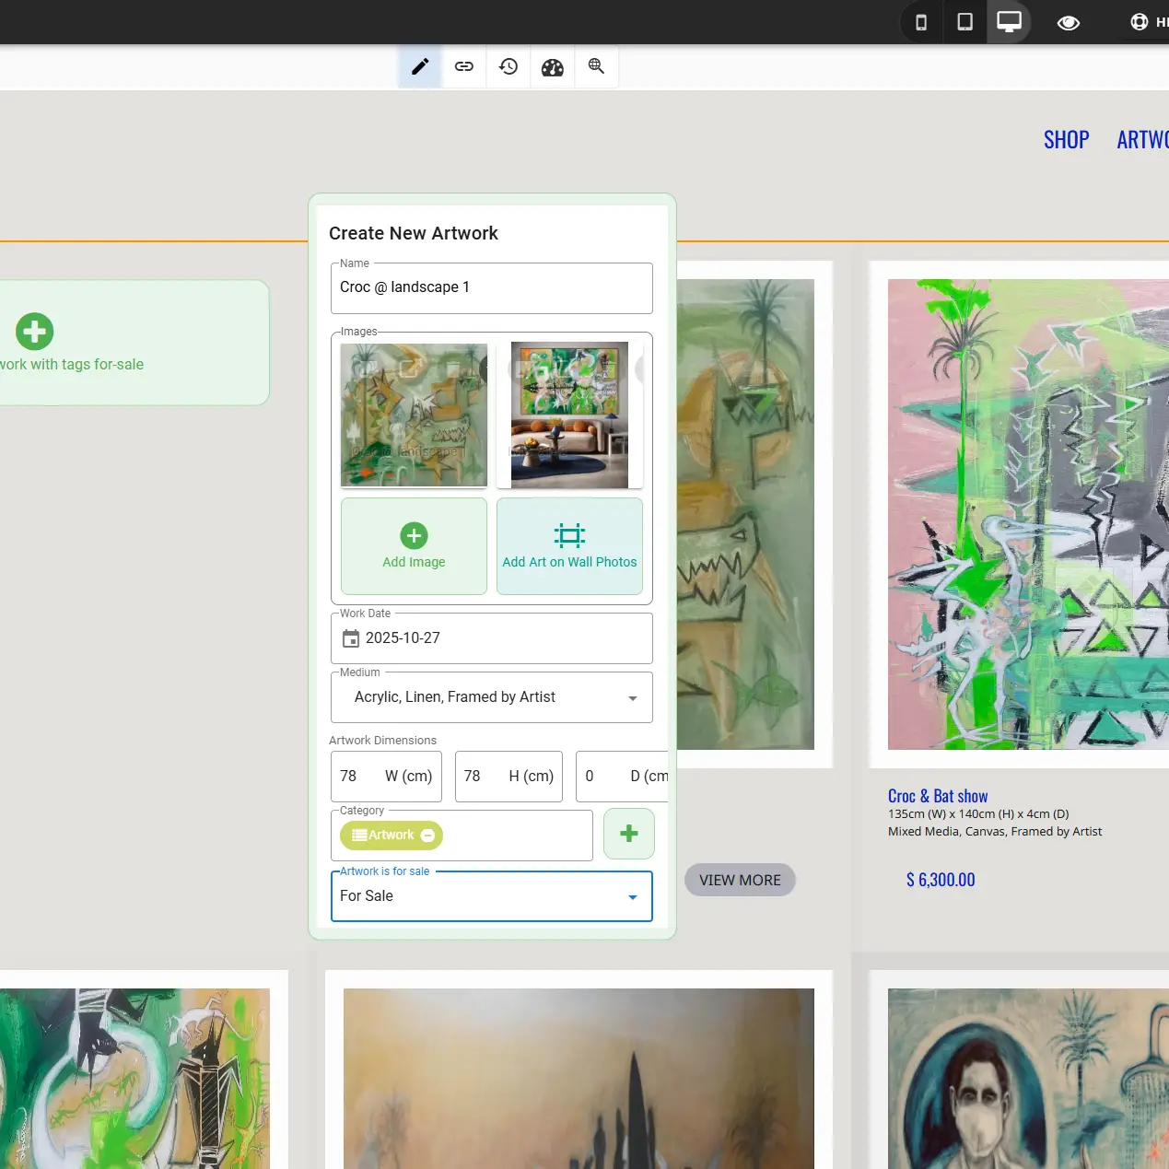The width and height of the screenshot is (1169, 1169).
Task: Click the Add Image tile label
Action: [x=414, y=562]
